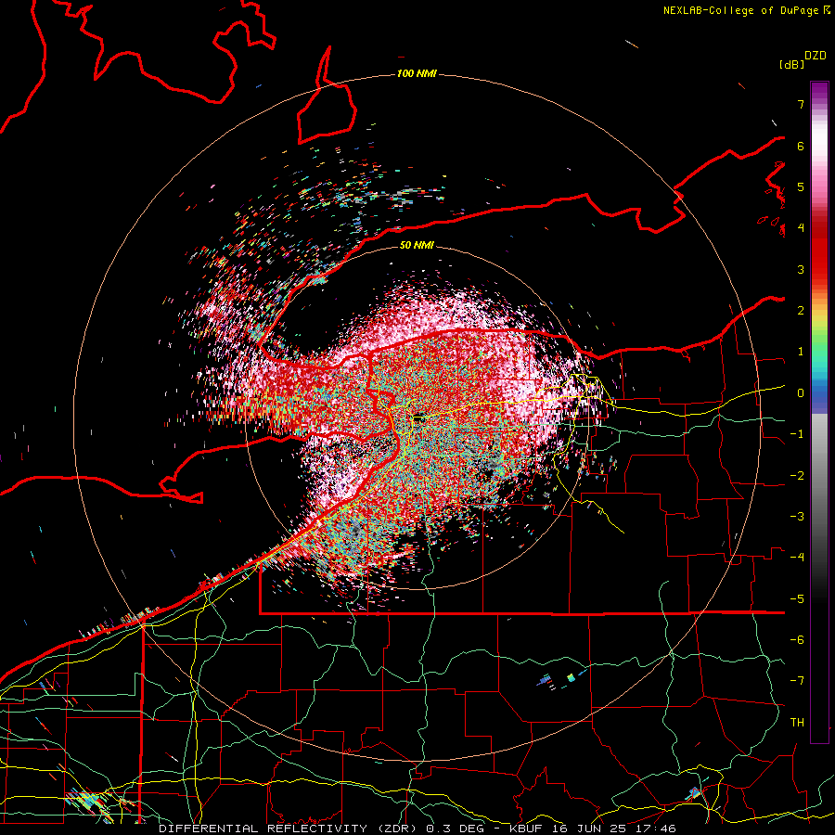The height and width of the screenshot is (835, 835).
Task: Click the 2 value on colorbar
Action: pyautogui.click(x=801, y=311)
